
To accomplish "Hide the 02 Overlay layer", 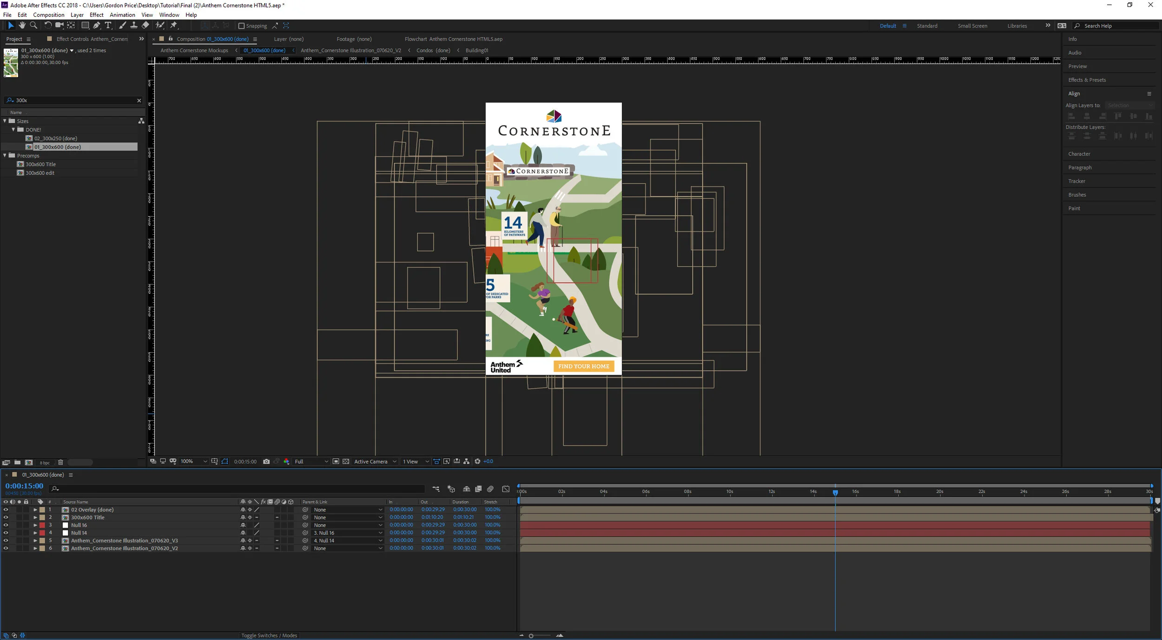I will [x=6, y=510].
